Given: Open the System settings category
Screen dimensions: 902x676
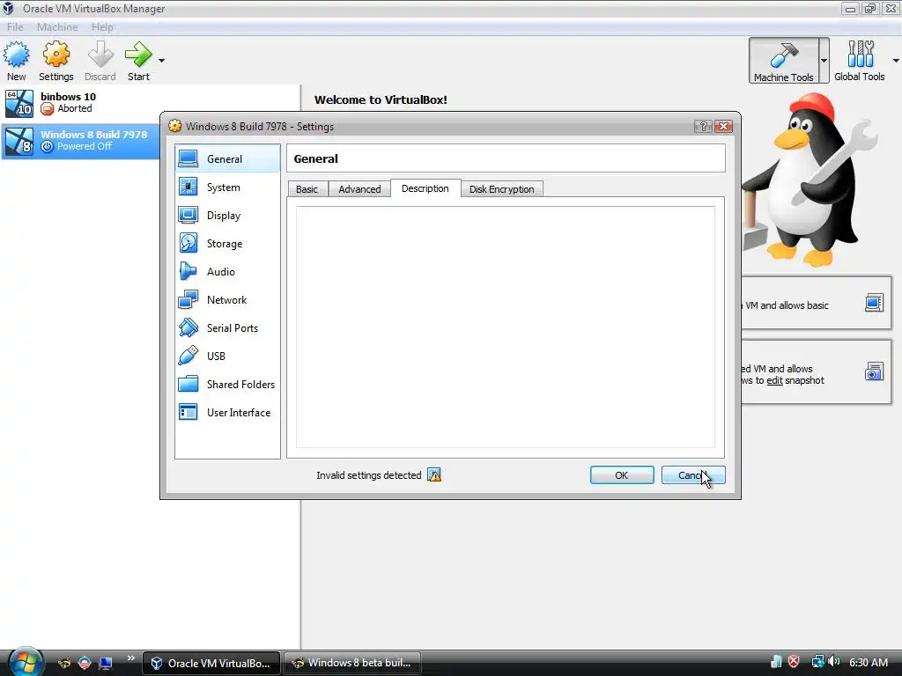Looking at the screenshot, I should pos(227,187).
